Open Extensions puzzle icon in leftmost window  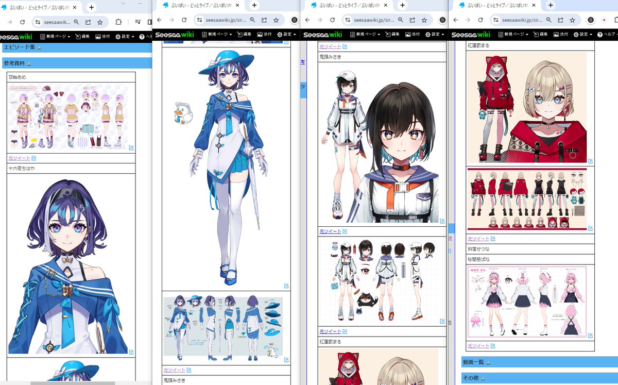click(x=118, y=22)
